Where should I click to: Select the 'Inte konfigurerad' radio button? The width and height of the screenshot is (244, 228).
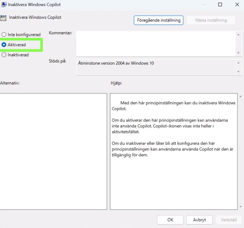tap(4, 34)
